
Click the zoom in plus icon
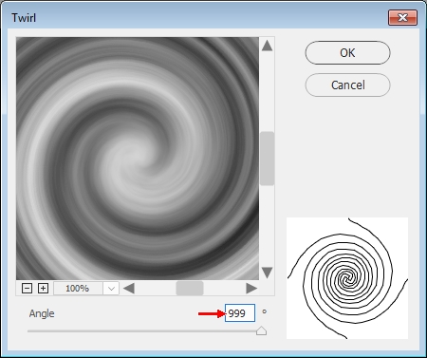(43, 289)
